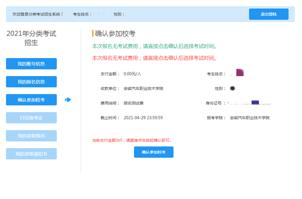The height and width of the screenshot is (199, 302).
Task: Open 我的录取通知书 in the sidebar
Action: pyautogui.click(x=31, y=154)
